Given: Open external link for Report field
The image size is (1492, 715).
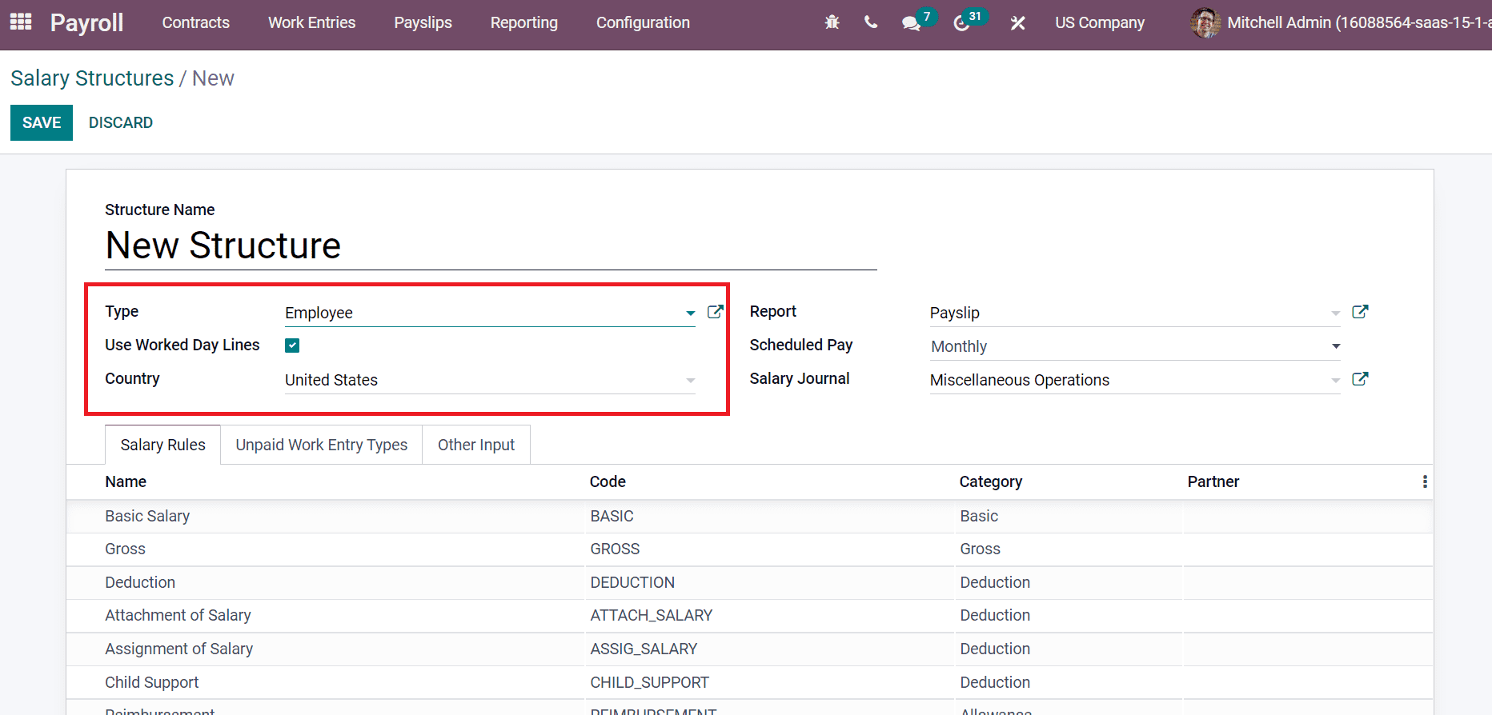Looking at the screenshot, I should [x=1360, y=312].
